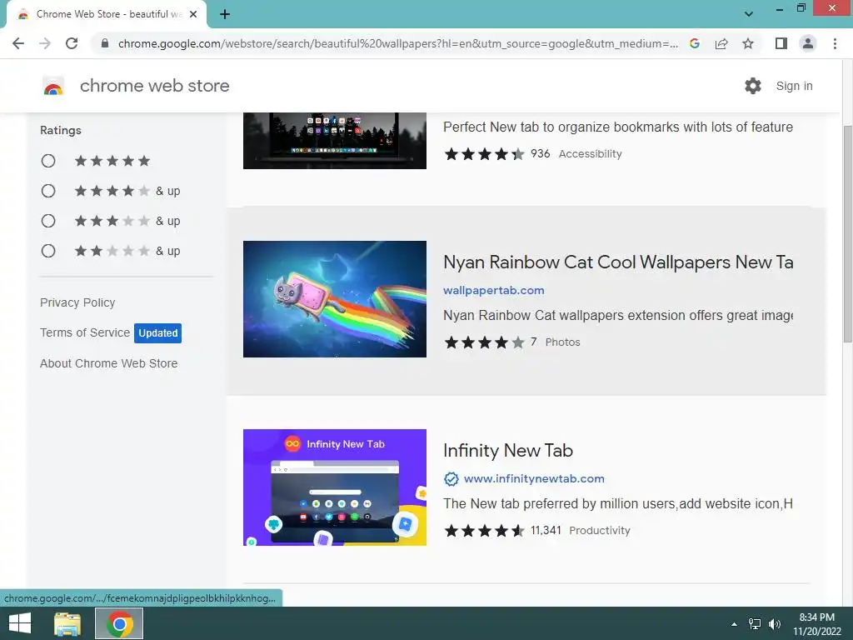Click the page vertical scrollbar

(x=847, y=234)
